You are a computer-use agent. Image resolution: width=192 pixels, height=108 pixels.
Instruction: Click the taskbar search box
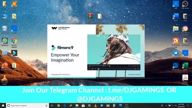[27, 105]
